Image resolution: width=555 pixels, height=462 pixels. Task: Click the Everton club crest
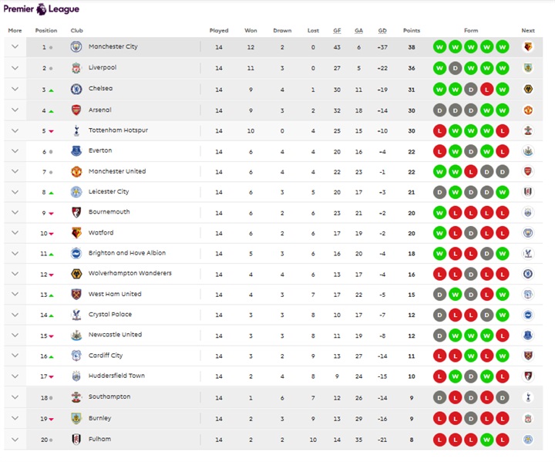pyautogui.click(x=76, y=151)
